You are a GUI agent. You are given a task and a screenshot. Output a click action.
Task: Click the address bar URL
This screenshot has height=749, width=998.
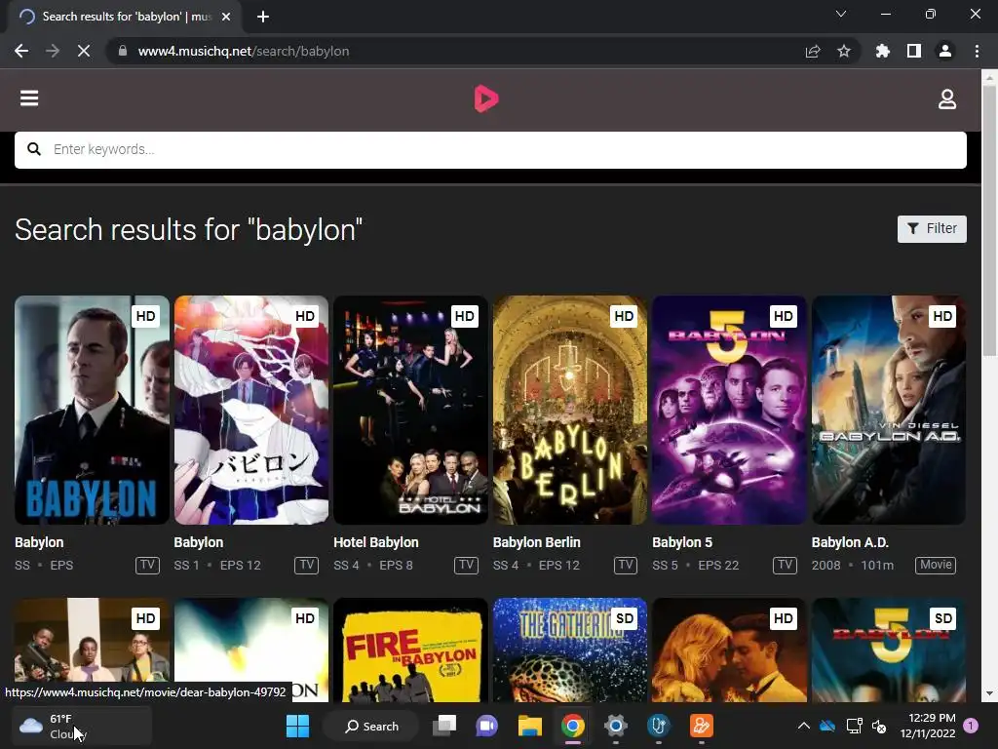click(x=243, y=51)
